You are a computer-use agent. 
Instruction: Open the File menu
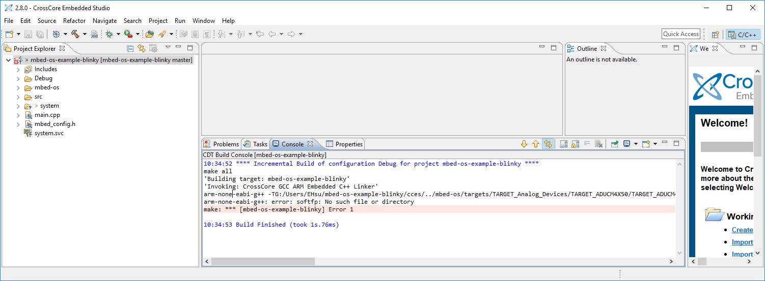click(9, 21)
